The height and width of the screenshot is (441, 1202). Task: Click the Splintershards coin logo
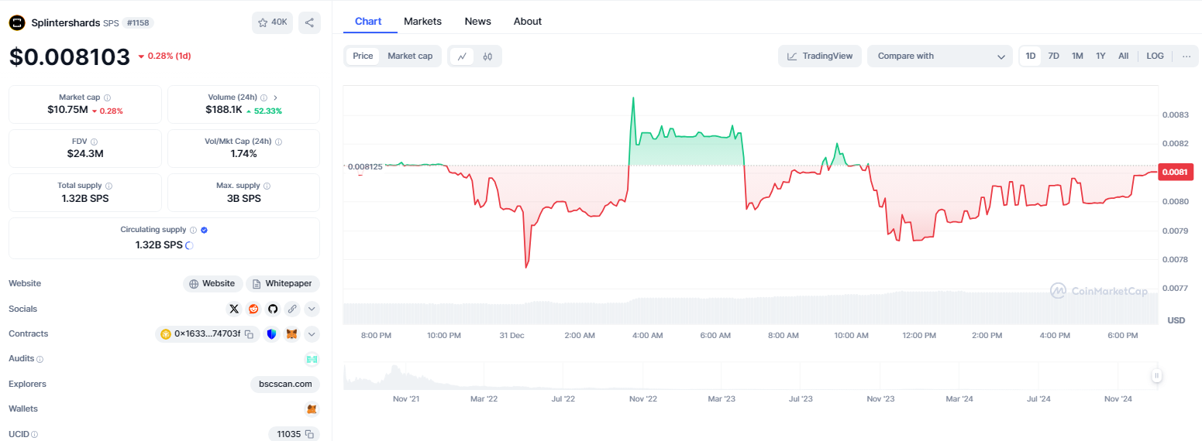tap(17, 22)
